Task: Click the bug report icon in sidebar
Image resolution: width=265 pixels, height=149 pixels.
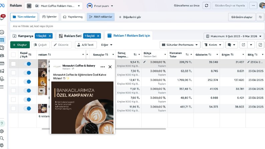Action: tap(2, 145)
